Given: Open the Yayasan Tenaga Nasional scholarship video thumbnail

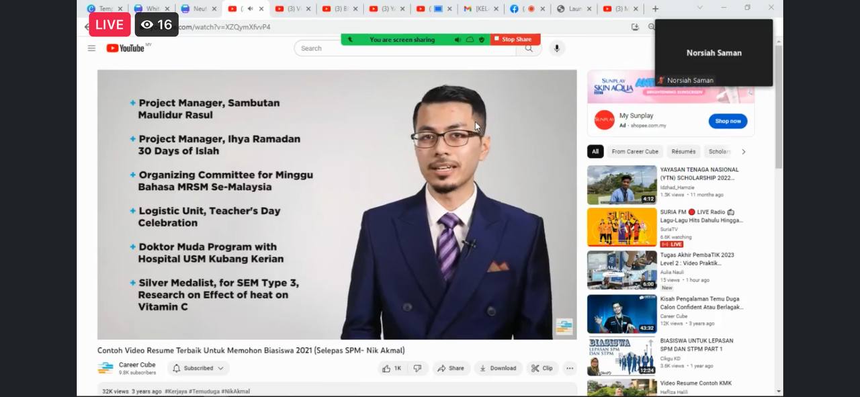Looking at the screenshot, I should pos(621,185).
